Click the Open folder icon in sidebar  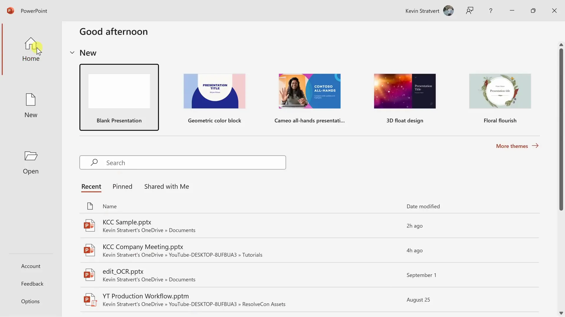tap(31, 156)
